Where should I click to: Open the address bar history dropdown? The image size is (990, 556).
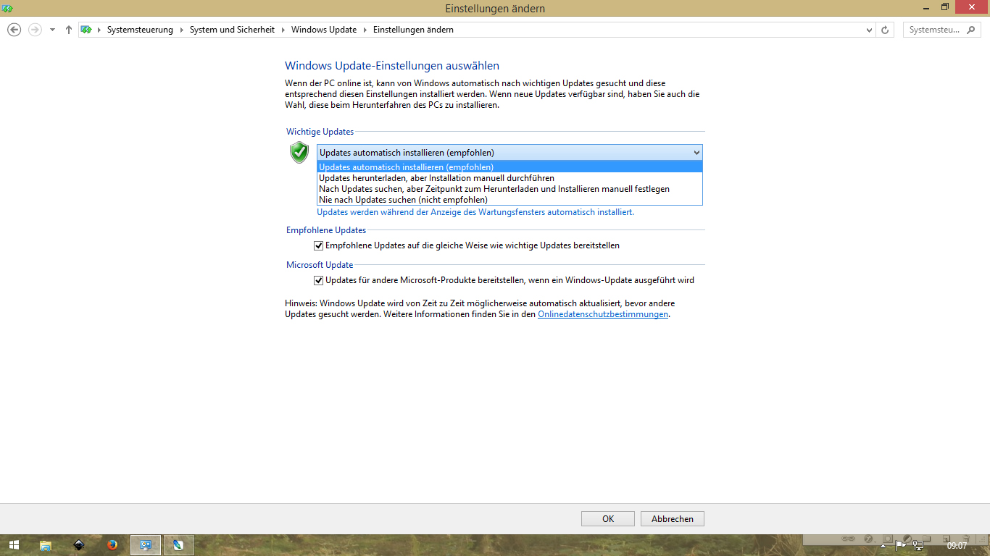pyautogui.click(x=870, y=30)
